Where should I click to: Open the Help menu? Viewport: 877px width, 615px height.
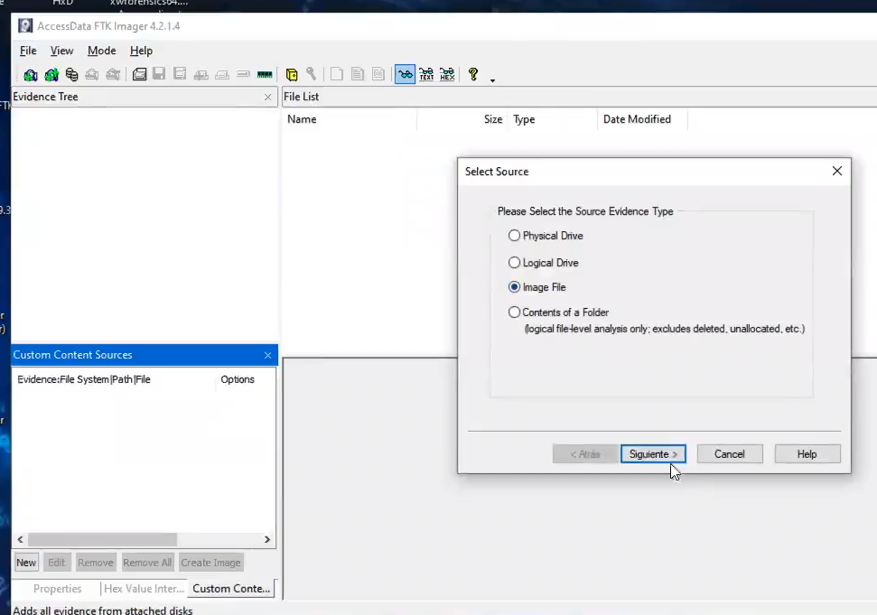pos(141,51)
